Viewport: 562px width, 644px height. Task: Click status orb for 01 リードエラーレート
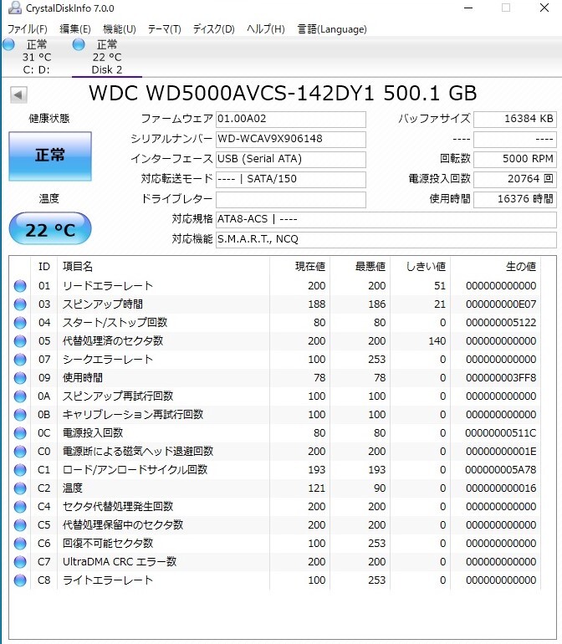point(20,286)
